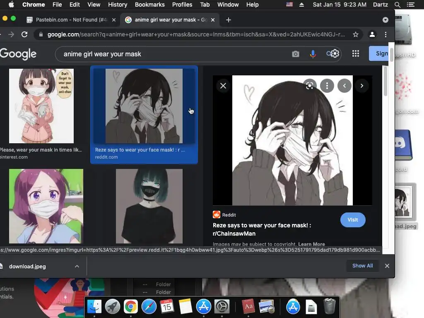Viewport: 424px width, 318px height.
Task: Open Control Center list icon in menu bar
Action: [410, 5]
